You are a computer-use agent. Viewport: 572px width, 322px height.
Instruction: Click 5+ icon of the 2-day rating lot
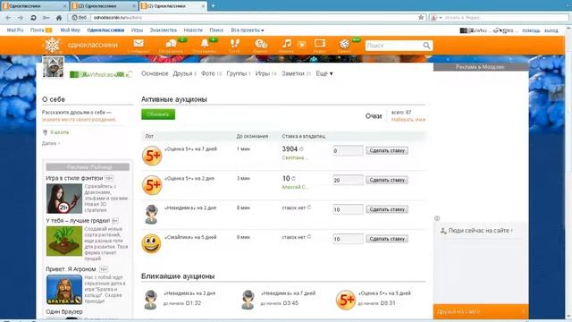pos(152,185)
